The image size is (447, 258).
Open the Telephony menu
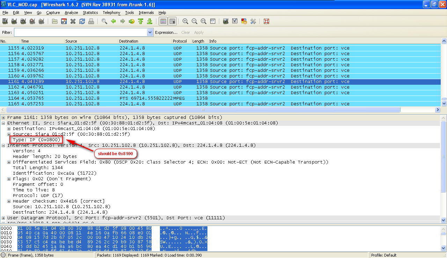(x=111, y=13)
